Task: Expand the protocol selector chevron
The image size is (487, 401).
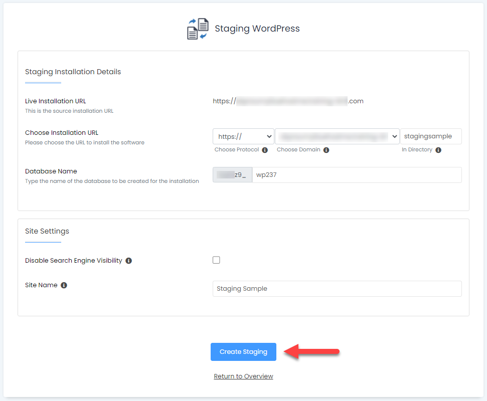Action: (270, 136)
